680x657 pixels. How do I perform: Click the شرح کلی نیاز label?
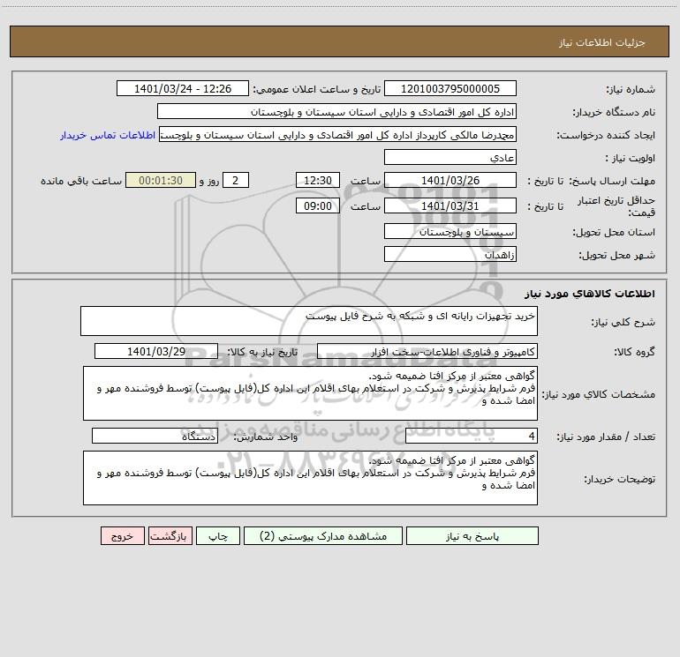click(623, 322)
